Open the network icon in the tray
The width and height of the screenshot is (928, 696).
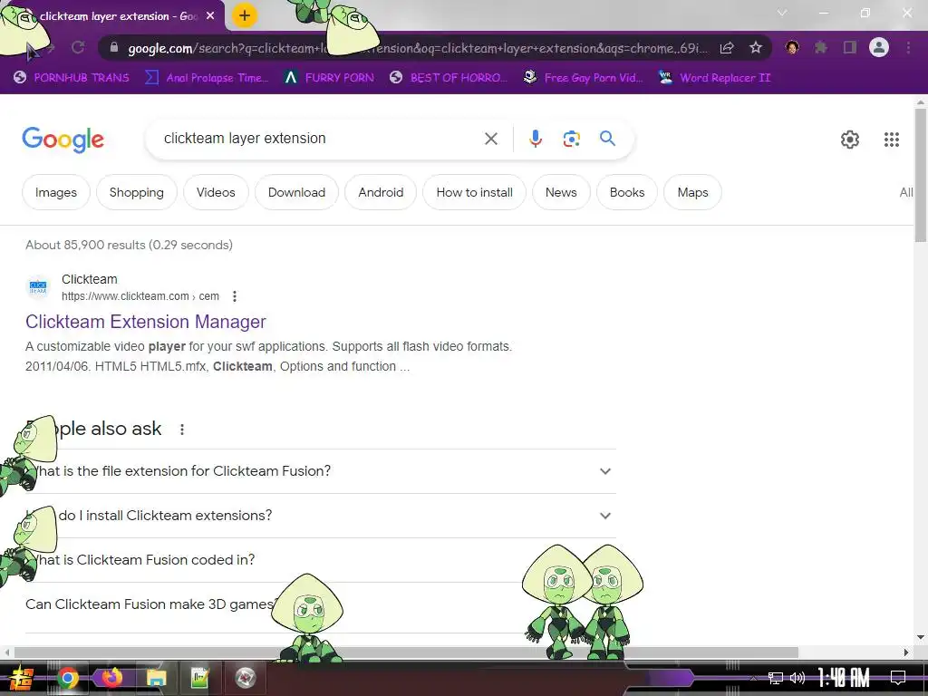click(x=775, y=678)
